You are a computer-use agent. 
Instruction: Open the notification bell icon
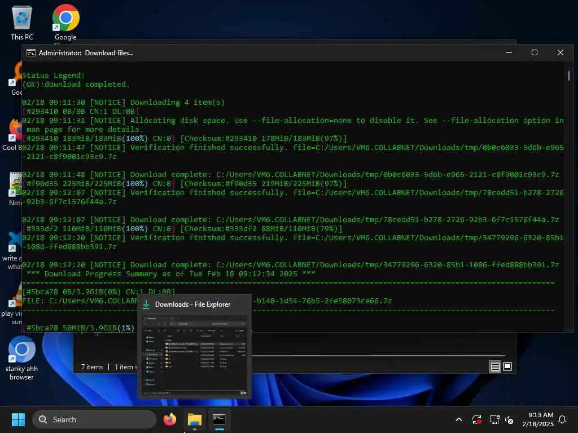pyautogui.click(x=563, y=419)
